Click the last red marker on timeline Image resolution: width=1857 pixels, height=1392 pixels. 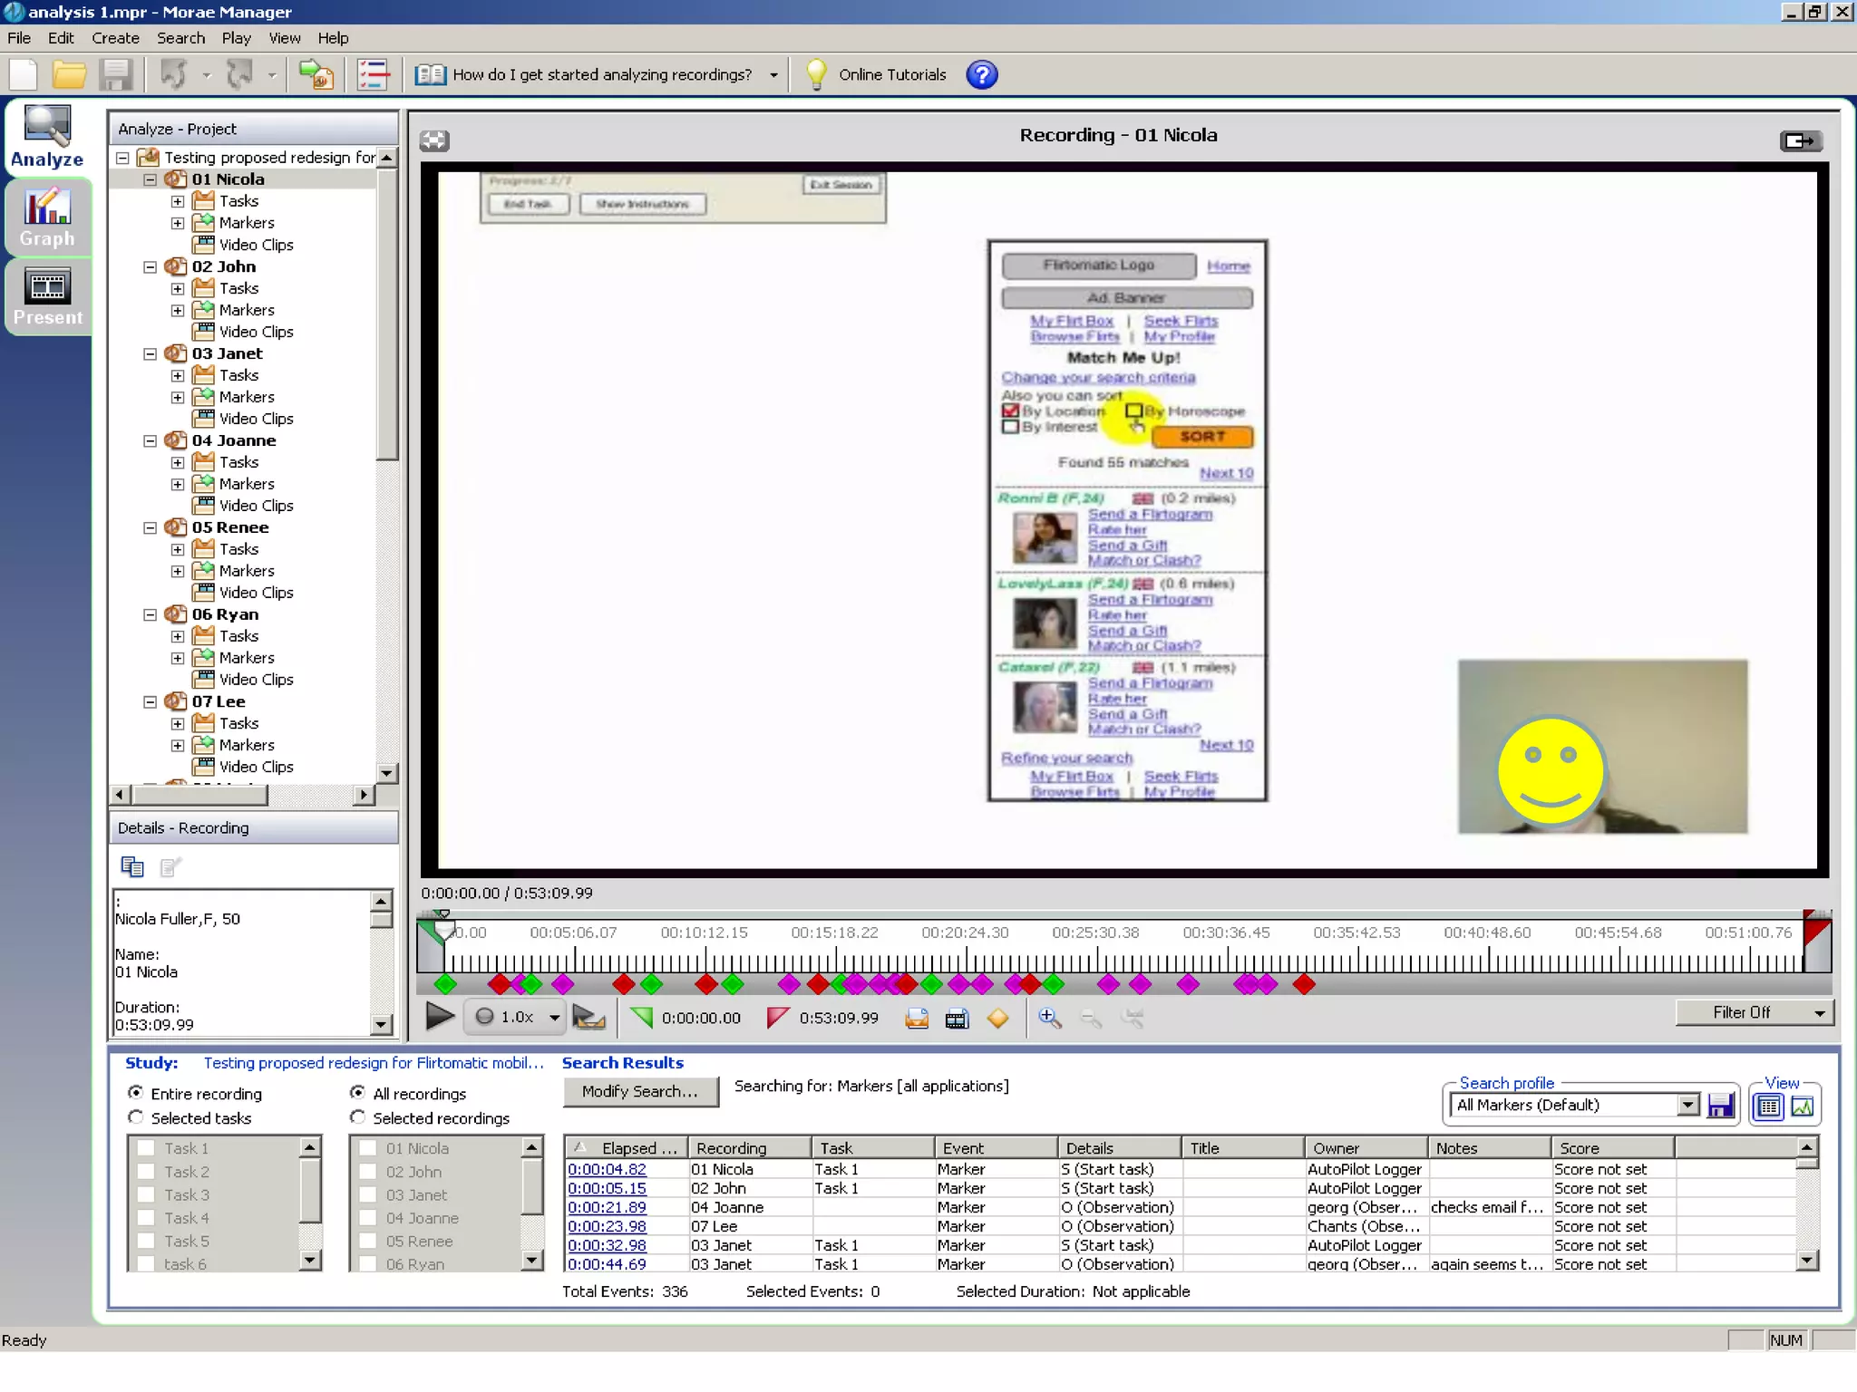tap(1304, 984)
